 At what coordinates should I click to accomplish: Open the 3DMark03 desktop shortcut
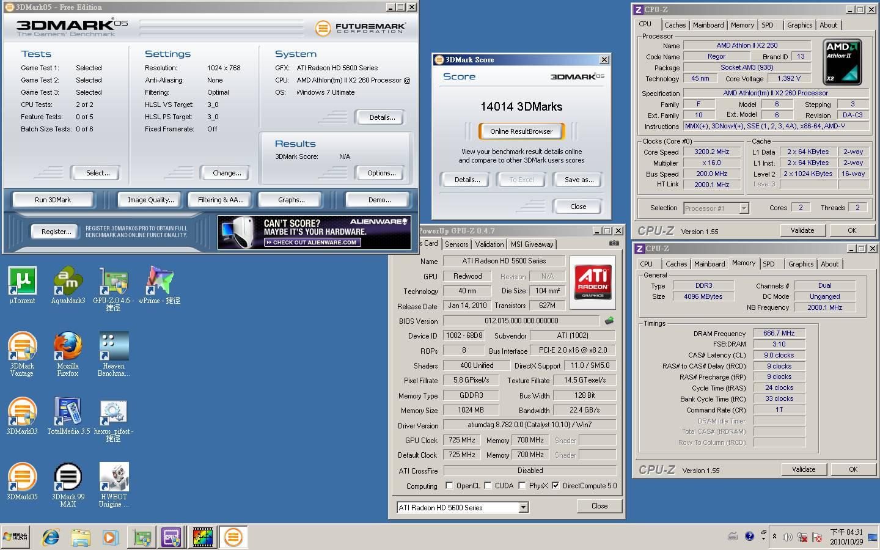click(x=22, y=416)
